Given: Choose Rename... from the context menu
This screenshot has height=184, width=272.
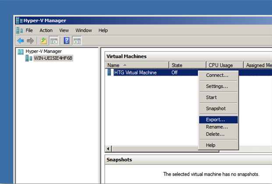Looking at the screenshot, I should (219, 127).
